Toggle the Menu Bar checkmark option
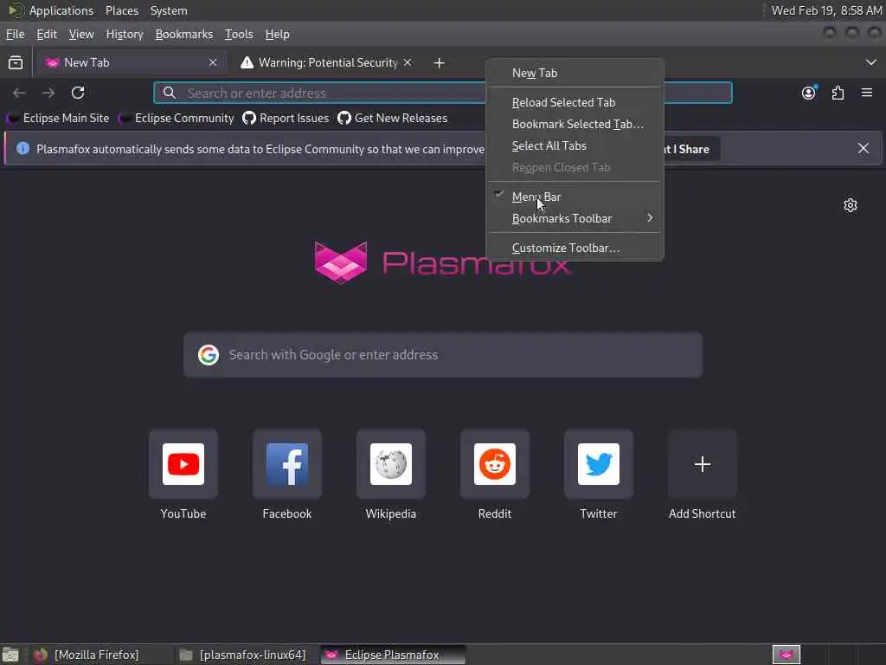 click(x=575, y=197)
